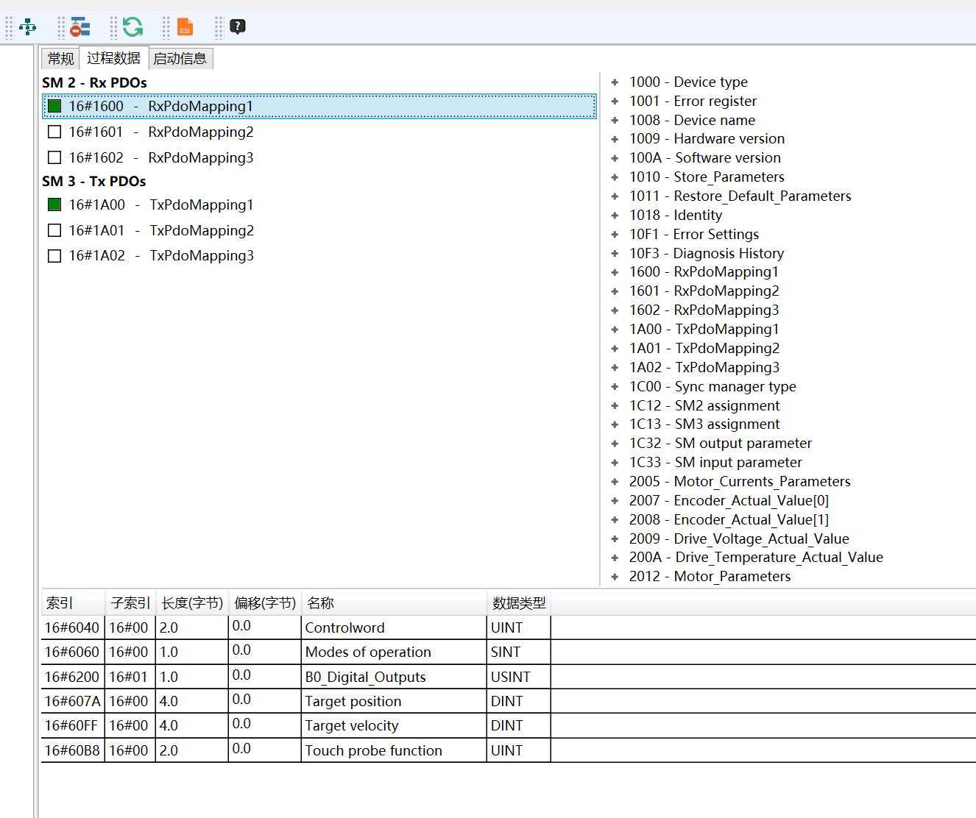Select the Target position cell

pos(394,701)
